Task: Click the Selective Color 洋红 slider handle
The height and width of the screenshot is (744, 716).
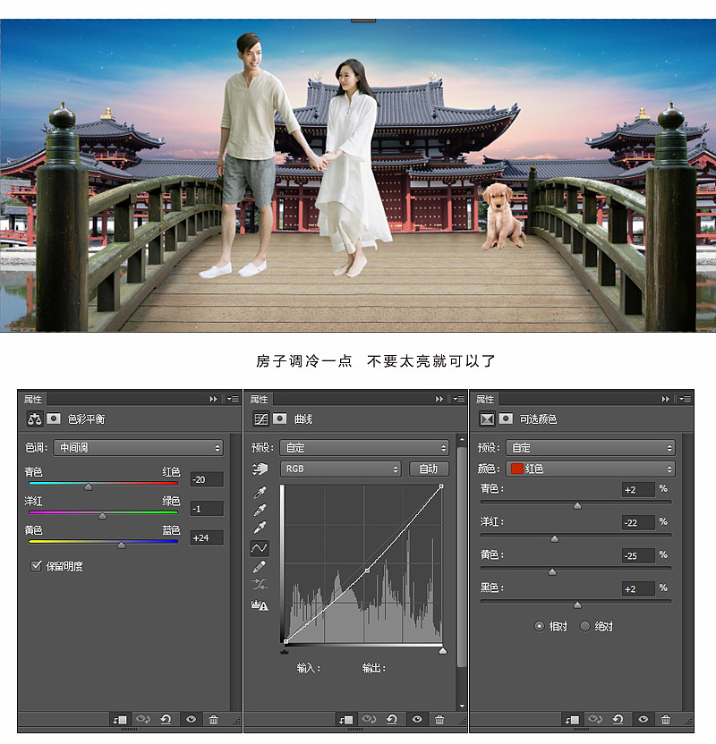Action: pyautogui.click(x=555, y=539)
